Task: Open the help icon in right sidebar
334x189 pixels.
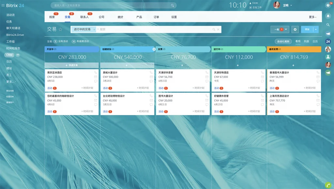Action: tap(328, 5)
